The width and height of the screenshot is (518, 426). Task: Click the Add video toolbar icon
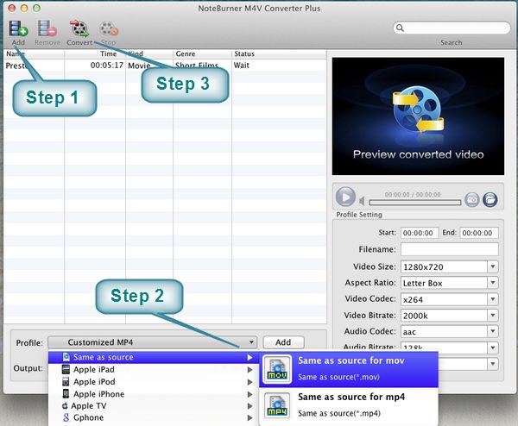pos(18,28)
